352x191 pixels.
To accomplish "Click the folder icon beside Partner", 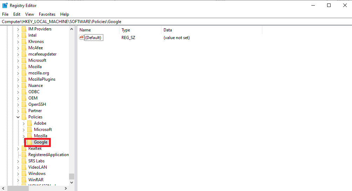I will click(24, 111).
